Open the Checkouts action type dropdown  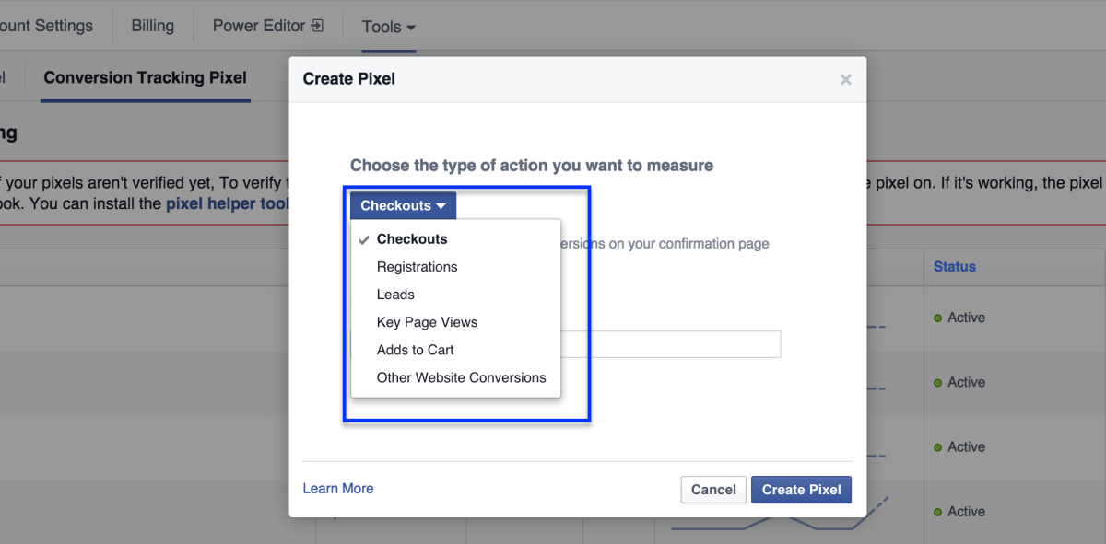point(403,204)
